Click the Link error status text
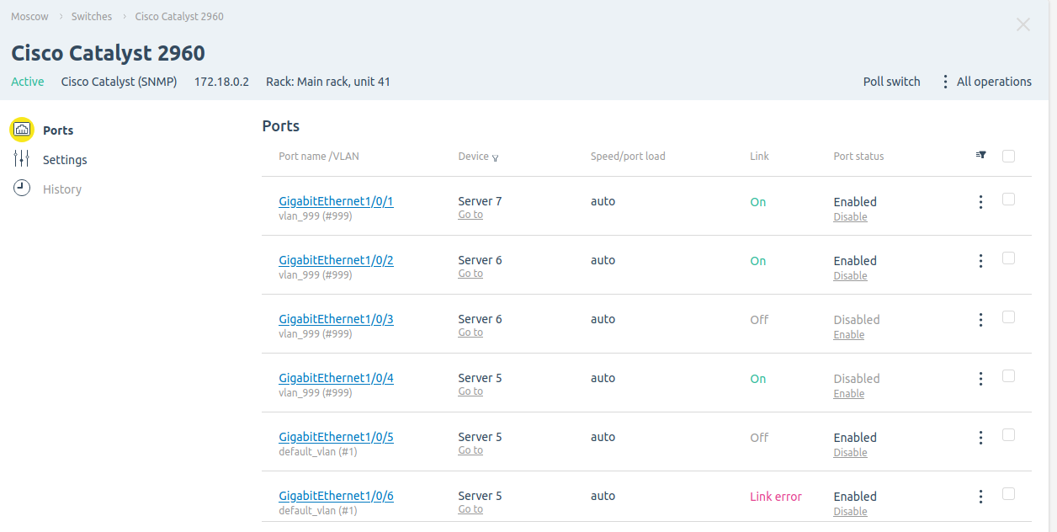 click(776, 497)
